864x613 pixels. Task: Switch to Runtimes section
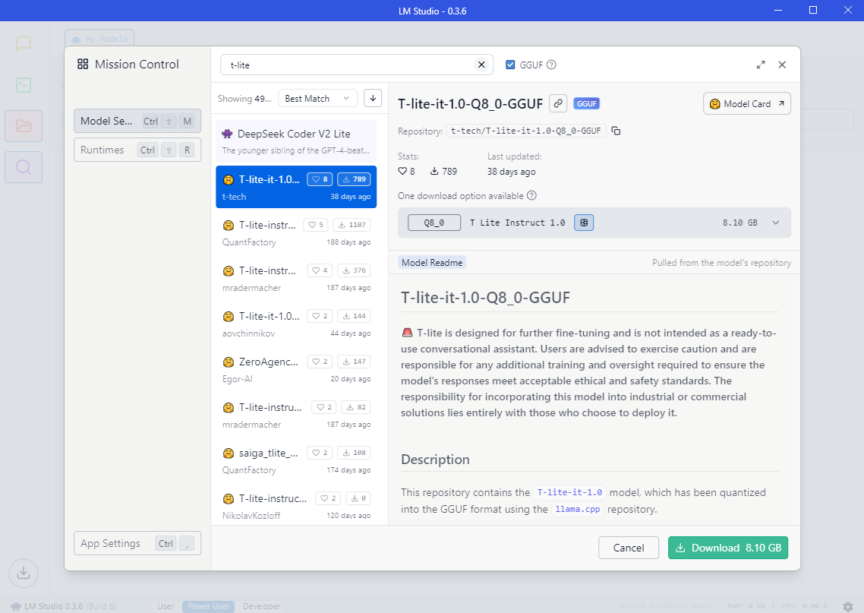(137, 150)
